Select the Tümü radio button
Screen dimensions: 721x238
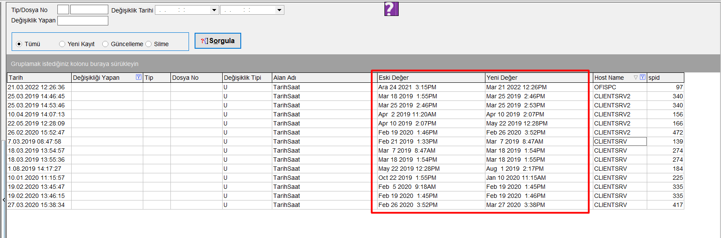19,44
